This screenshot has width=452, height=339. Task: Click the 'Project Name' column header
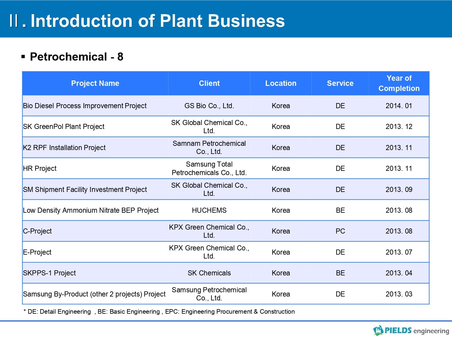coord(95,83)
